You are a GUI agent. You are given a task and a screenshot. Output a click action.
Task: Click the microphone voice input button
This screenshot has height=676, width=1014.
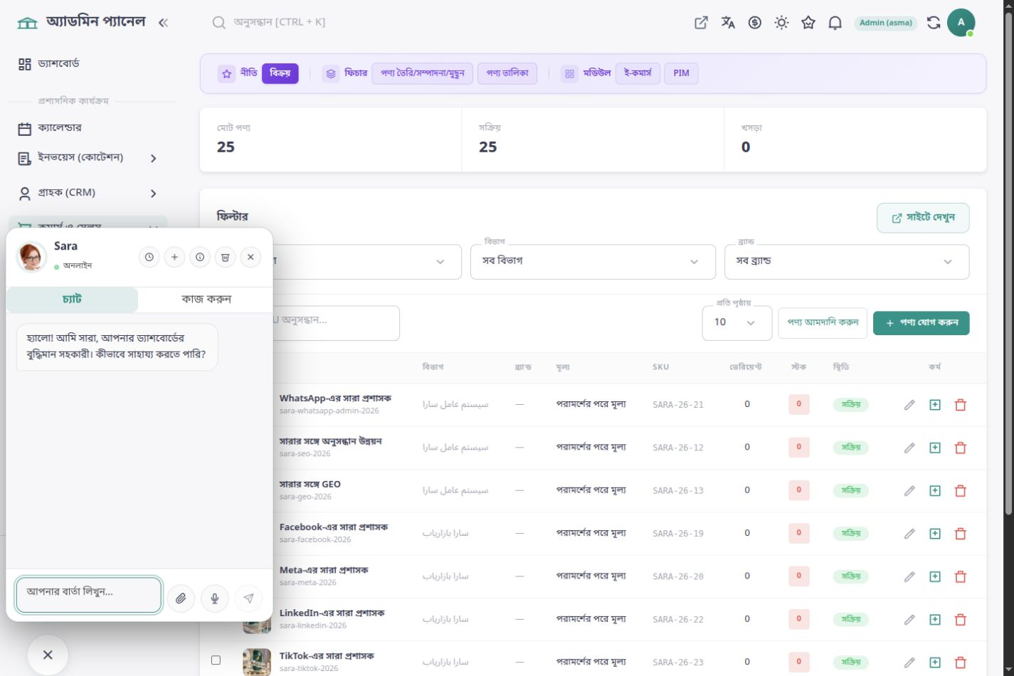pyautogui.click(x=215, y=598)
